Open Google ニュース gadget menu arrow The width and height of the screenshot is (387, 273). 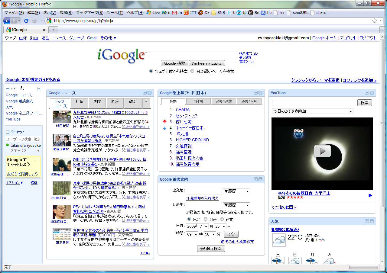coord(145,93)
